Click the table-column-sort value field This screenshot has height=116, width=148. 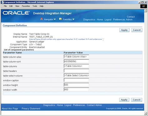76,61
